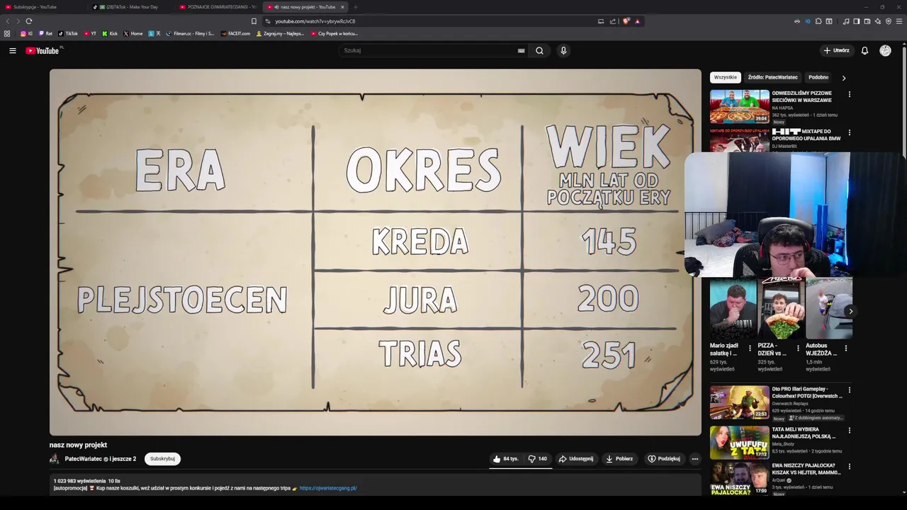Image resolution: width=907 pixels, height=510 pixels.
Task: Open options for ODWIEDZILIŚMY PIZZOWE video
Action: click(850, 94)
